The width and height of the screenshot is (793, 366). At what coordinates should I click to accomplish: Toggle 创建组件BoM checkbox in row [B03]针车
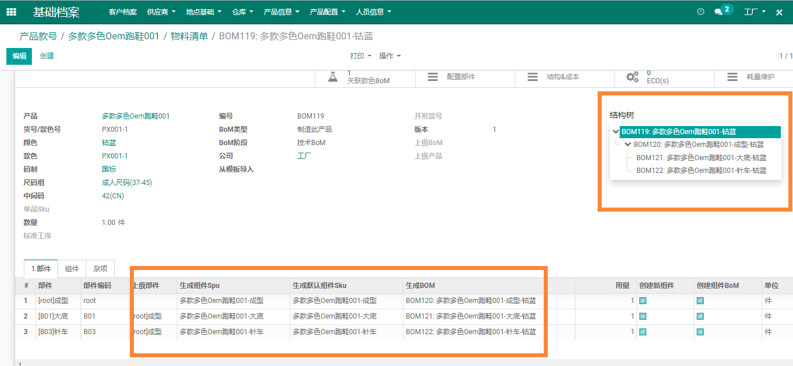[x=700, y=332]
